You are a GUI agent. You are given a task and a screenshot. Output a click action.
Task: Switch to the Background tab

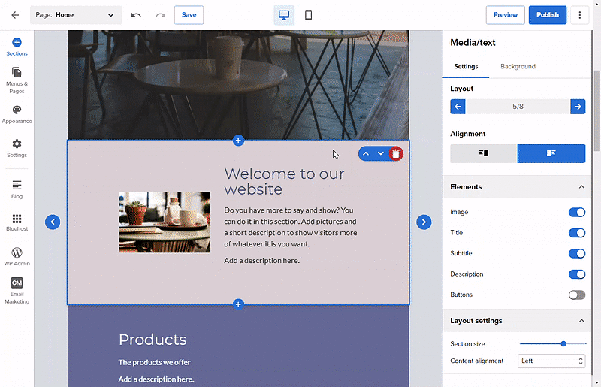pos(518,66)
